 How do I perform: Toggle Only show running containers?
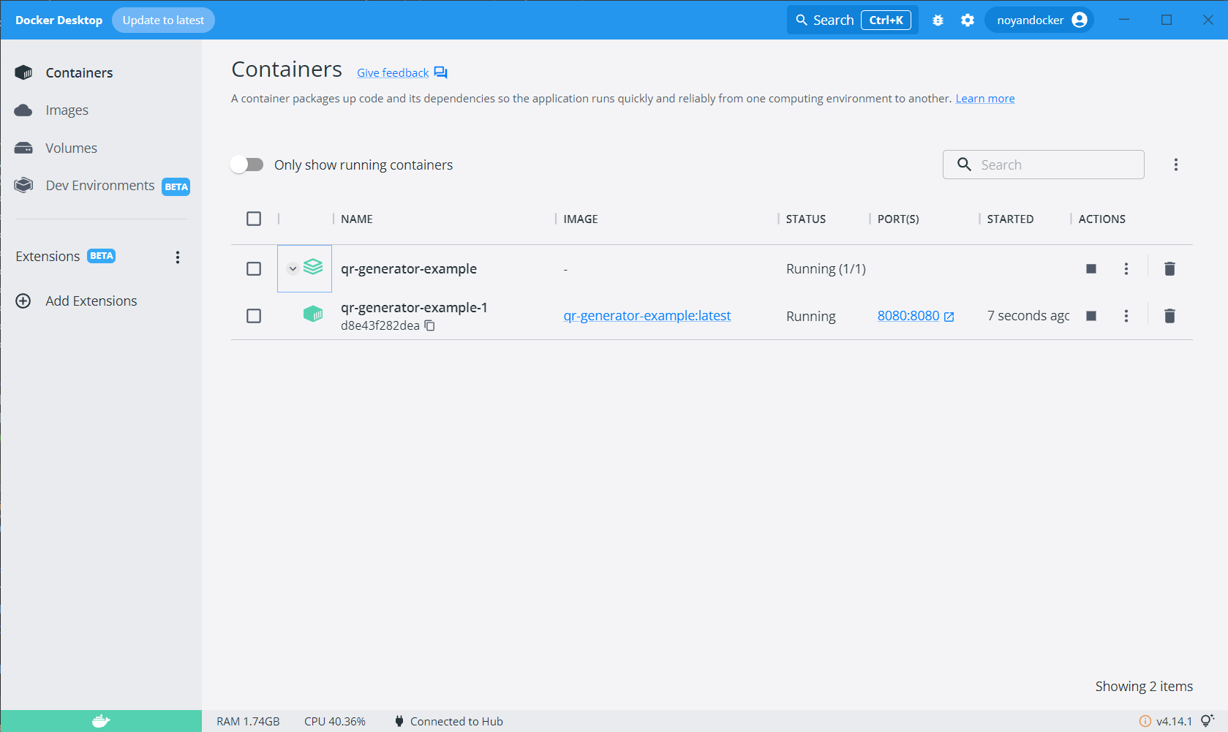(x=247, y=165)
